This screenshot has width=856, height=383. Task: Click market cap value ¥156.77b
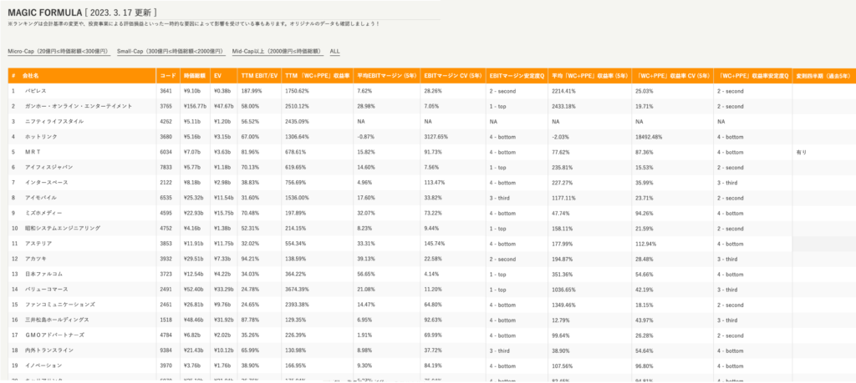[196, 106]
